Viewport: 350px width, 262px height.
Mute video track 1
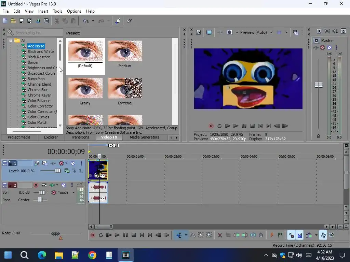click(73, 163)
